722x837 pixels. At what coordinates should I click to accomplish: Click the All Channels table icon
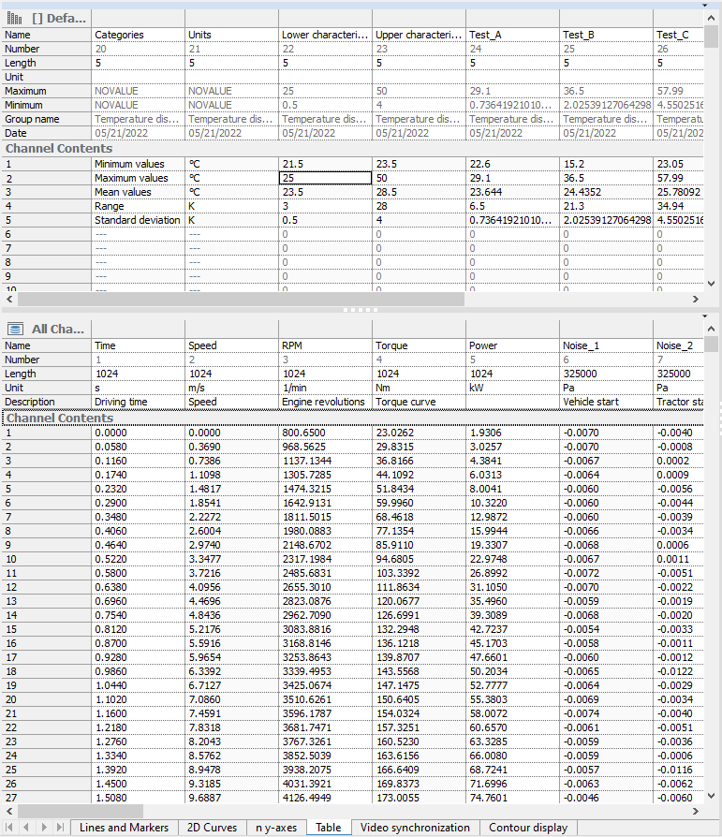coord(16,329)
